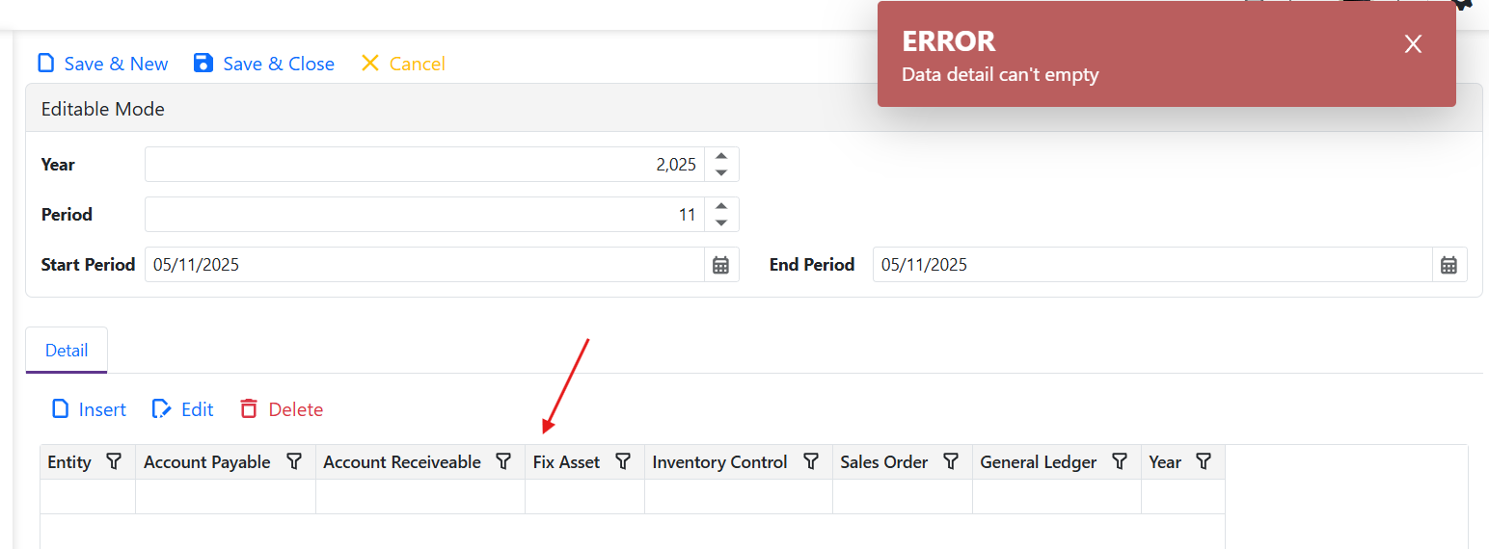Click the End Period date field

(x=1152, y=265)
